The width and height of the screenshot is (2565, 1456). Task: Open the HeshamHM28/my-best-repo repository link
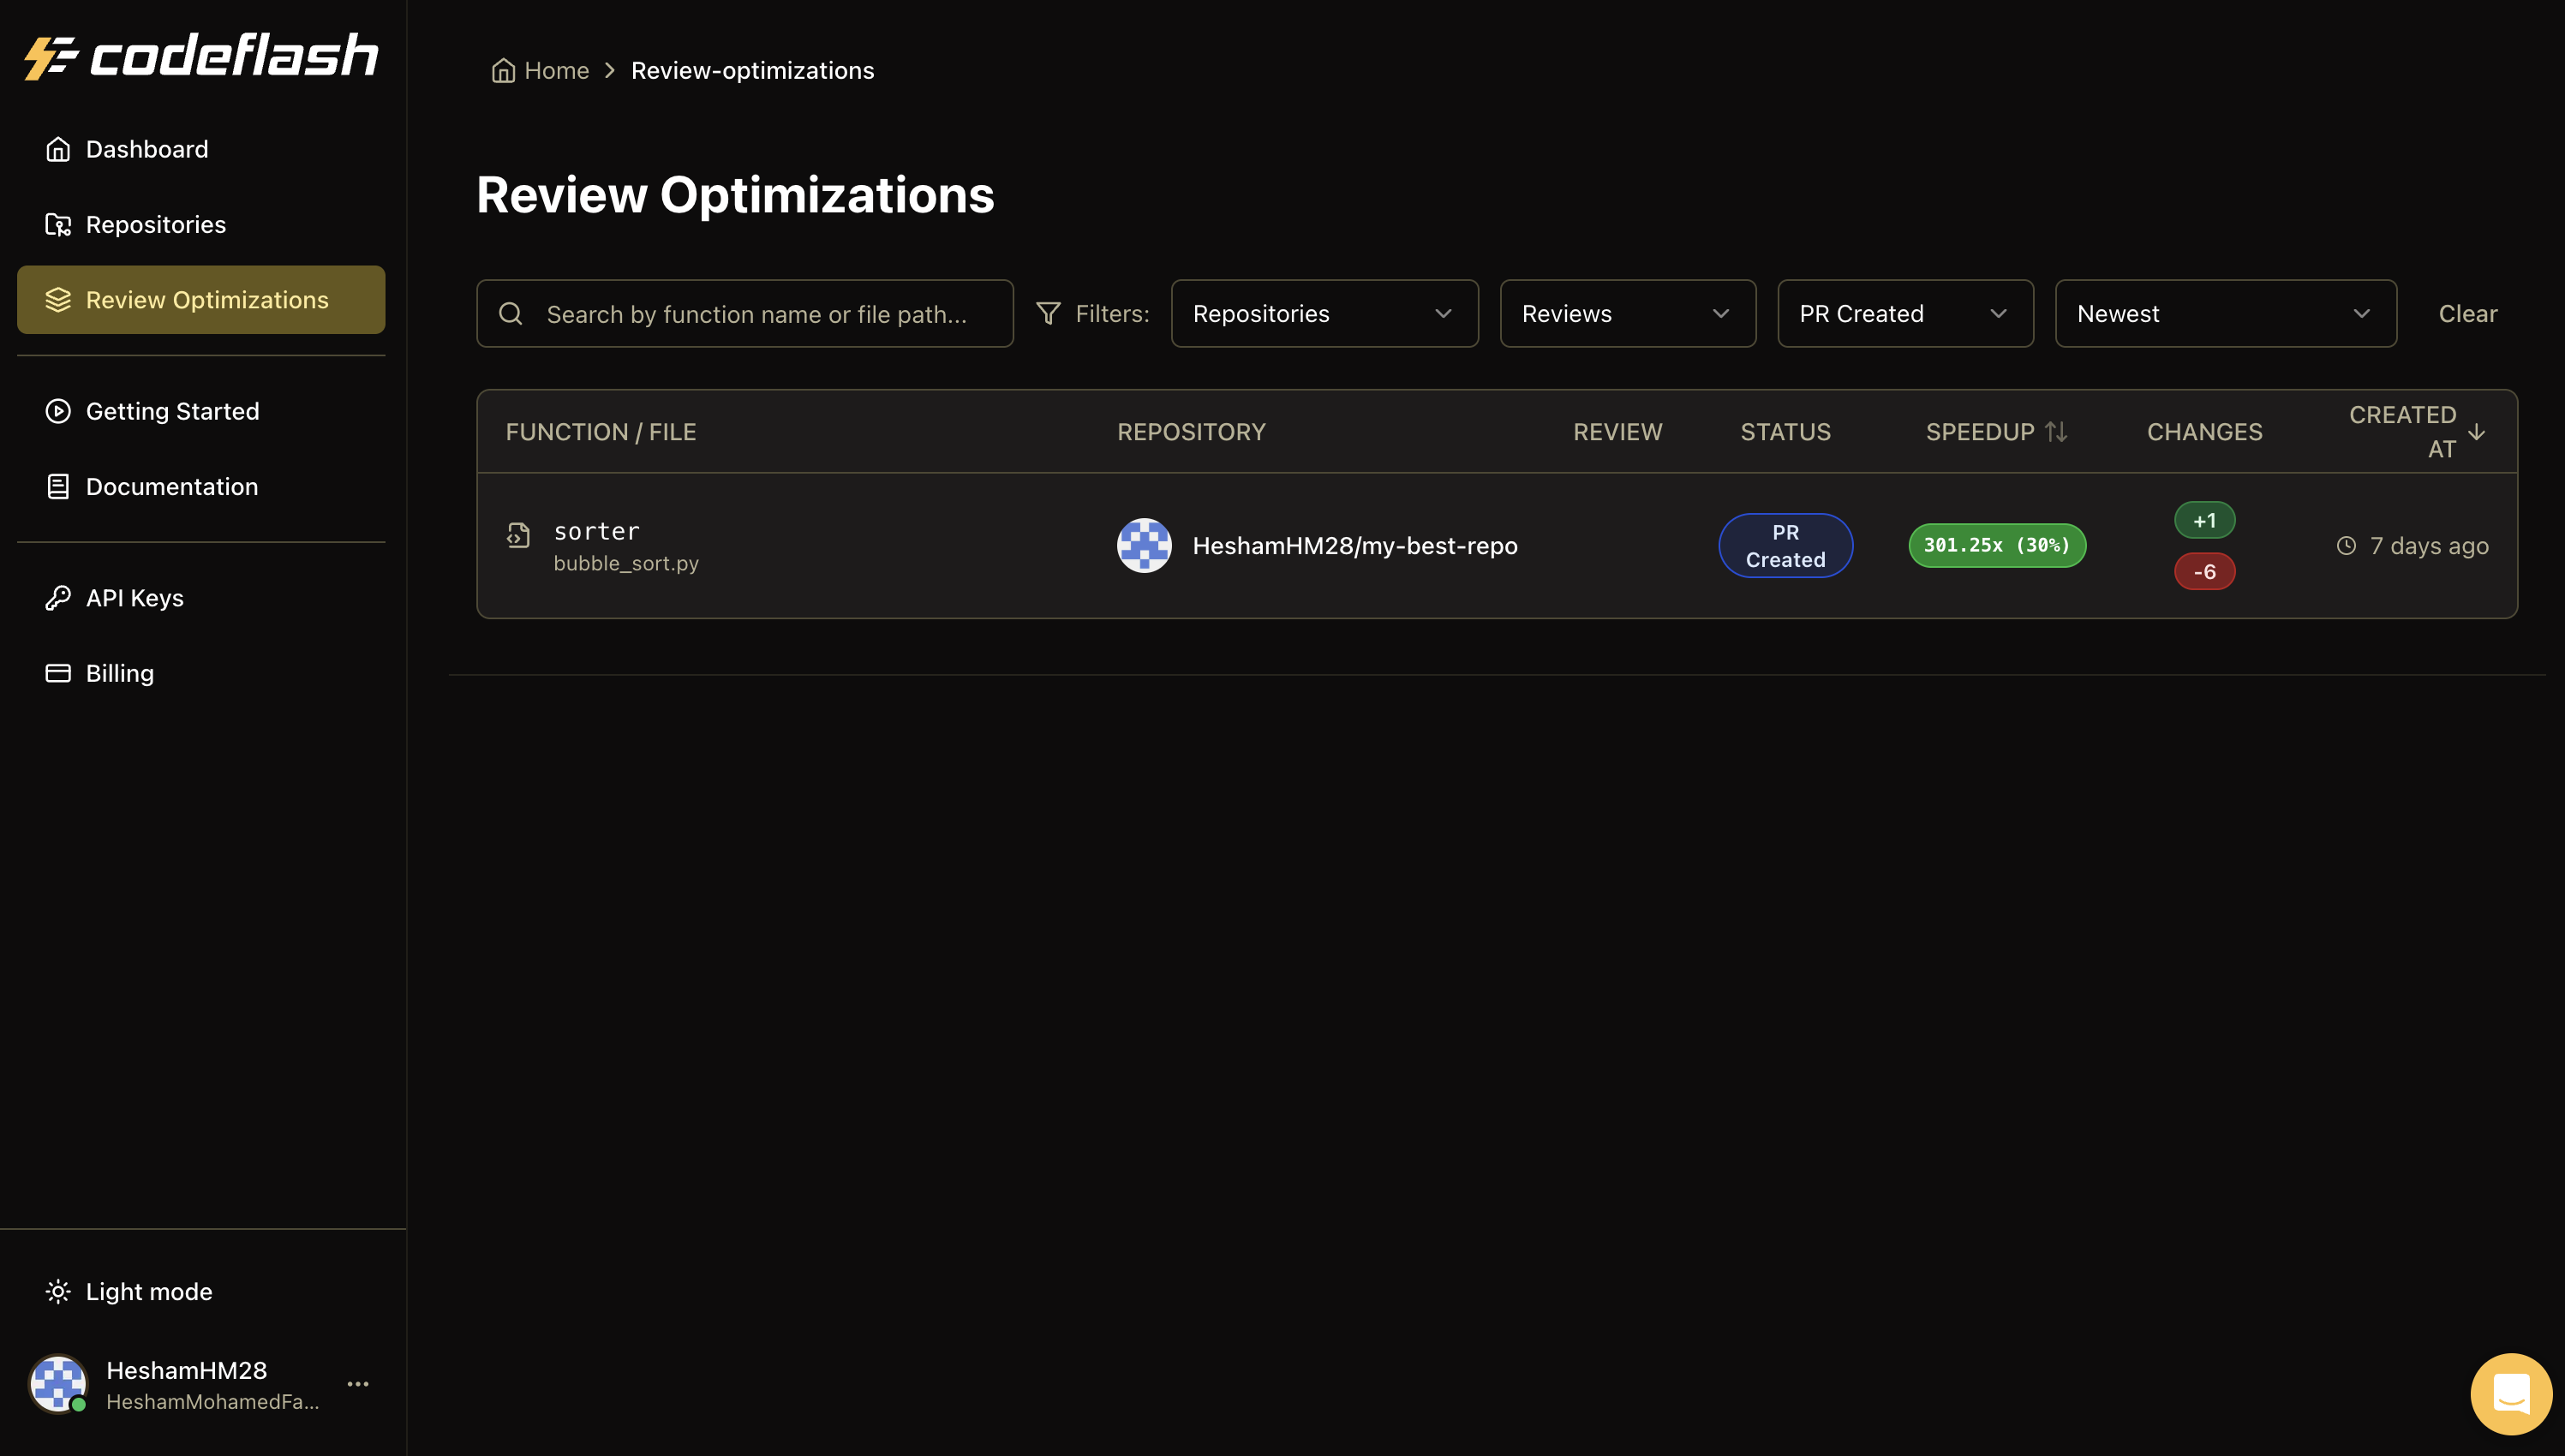(1354, 545)
